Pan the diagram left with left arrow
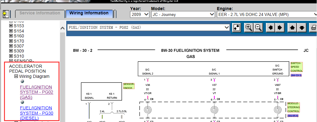Viewport: 317px width, 122px height. [x=270, y=28]
